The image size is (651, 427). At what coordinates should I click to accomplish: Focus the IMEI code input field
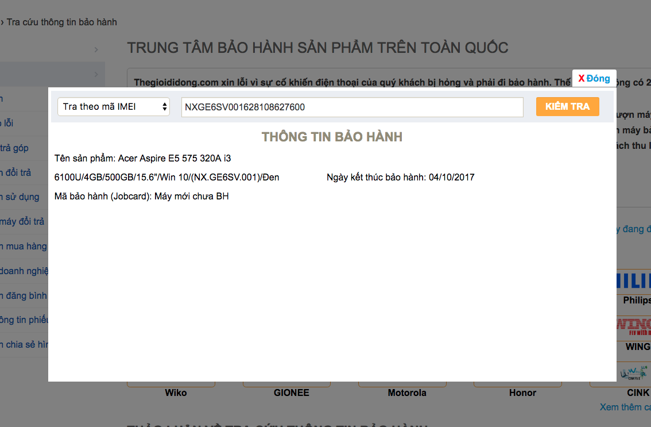(352, 107)
